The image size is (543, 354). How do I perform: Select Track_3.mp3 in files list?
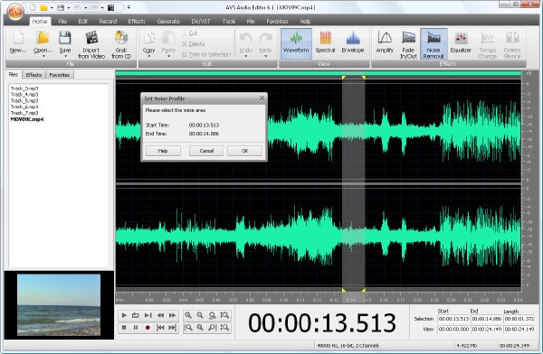pos(24,88)
